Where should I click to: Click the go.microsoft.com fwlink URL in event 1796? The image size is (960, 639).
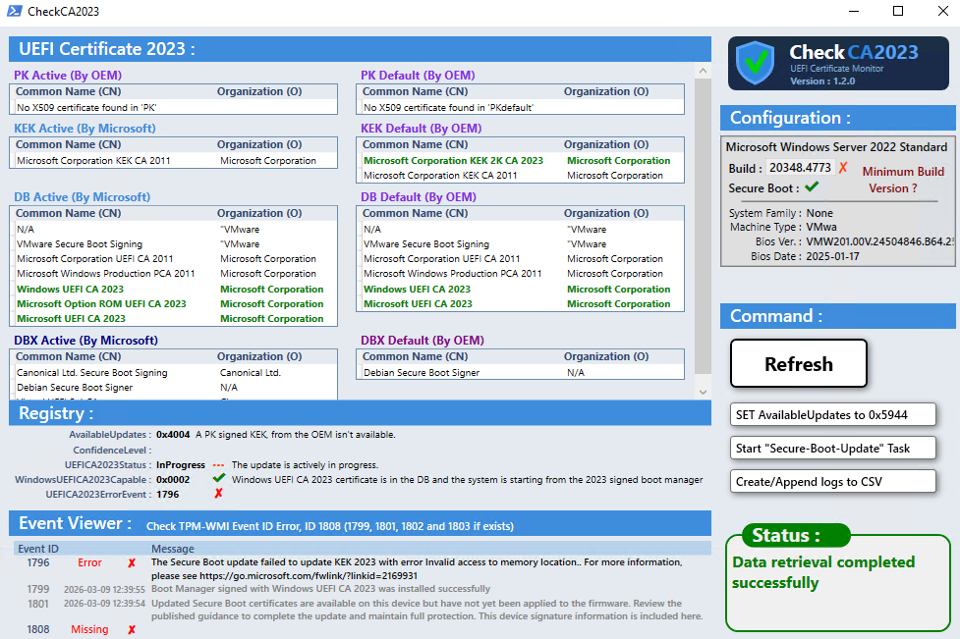point(308,575)
